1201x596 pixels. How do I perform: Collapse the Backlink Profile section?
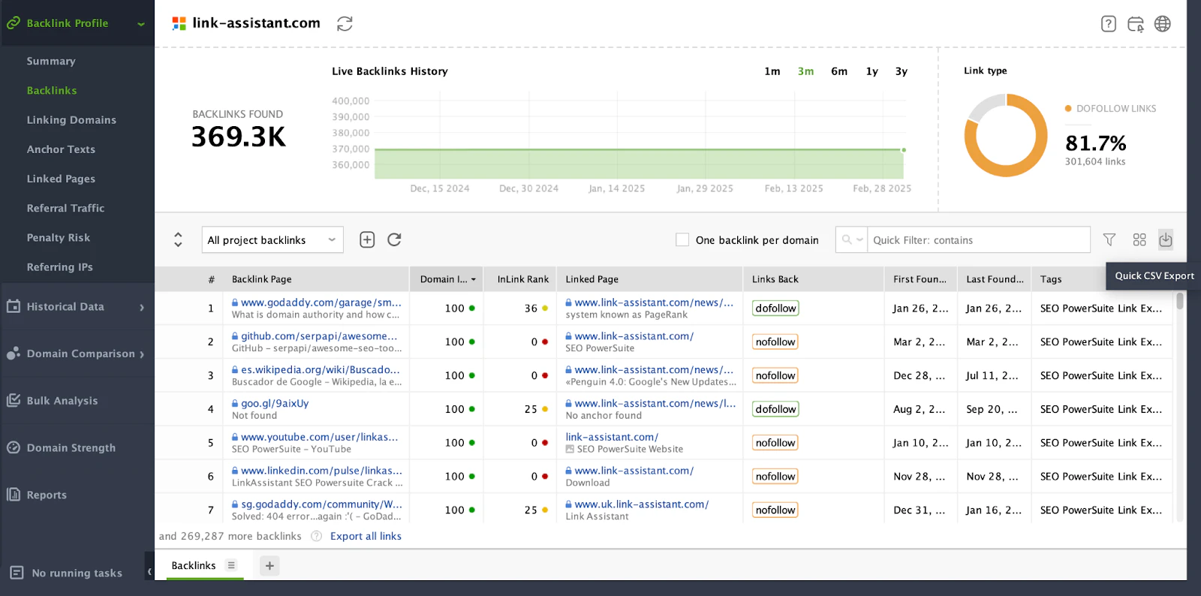point(141,24)
